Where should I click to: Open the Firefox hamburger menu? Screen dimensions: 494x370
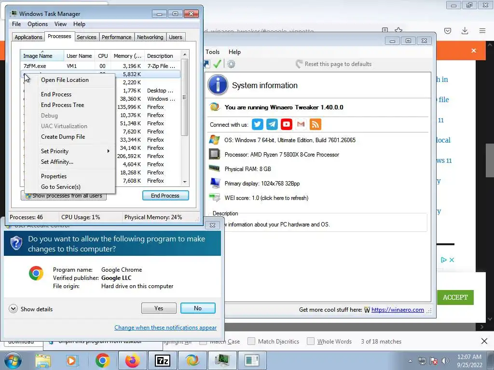coord(482,30)
